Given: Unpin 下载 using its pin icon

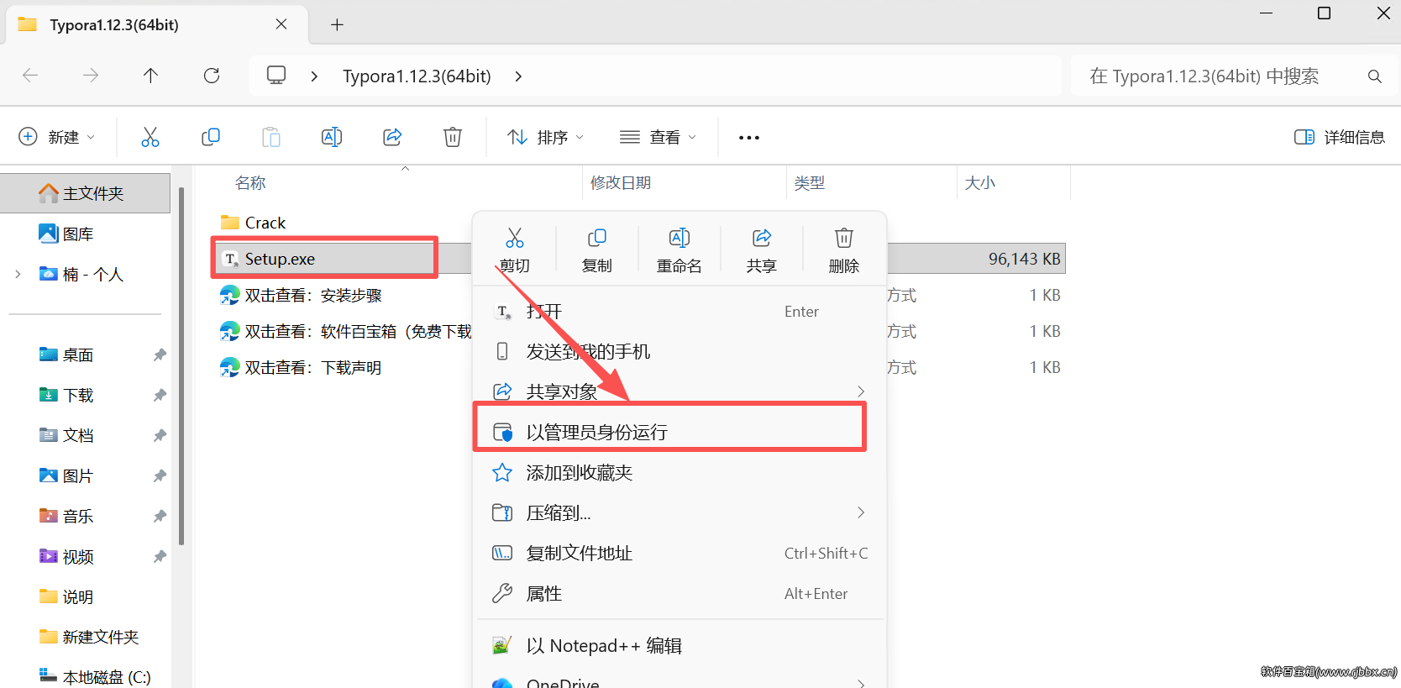Looking at the screenshot, I should (x=160, y=396).
